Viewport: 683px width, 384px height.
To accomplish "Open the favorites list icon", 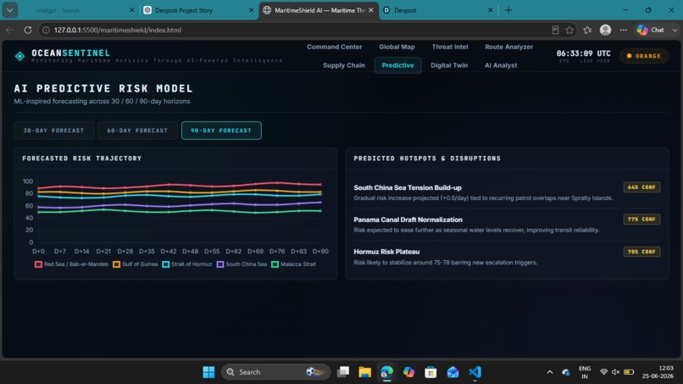I will 587,30.
